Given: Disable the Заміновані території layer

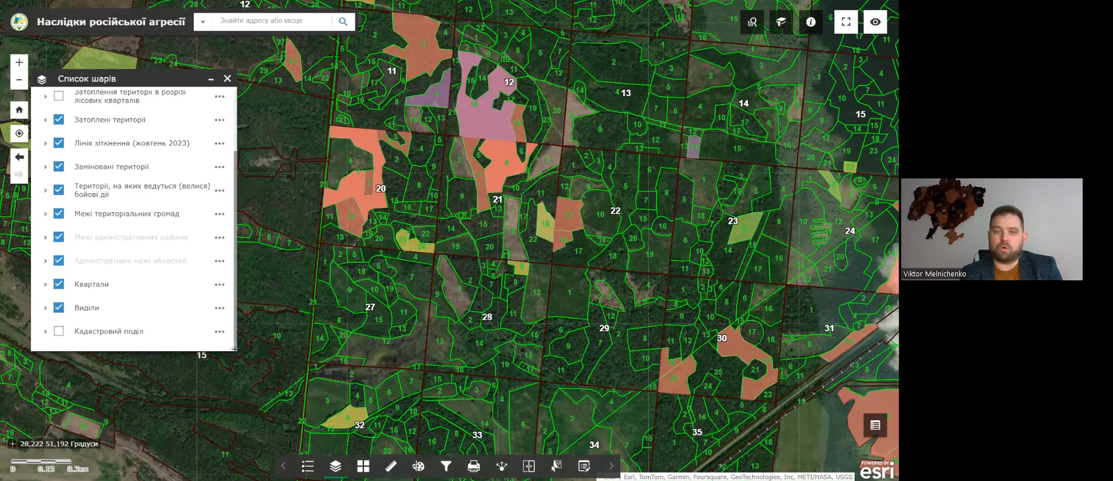Looking at the screenshot, I should [x=59, y=167].
